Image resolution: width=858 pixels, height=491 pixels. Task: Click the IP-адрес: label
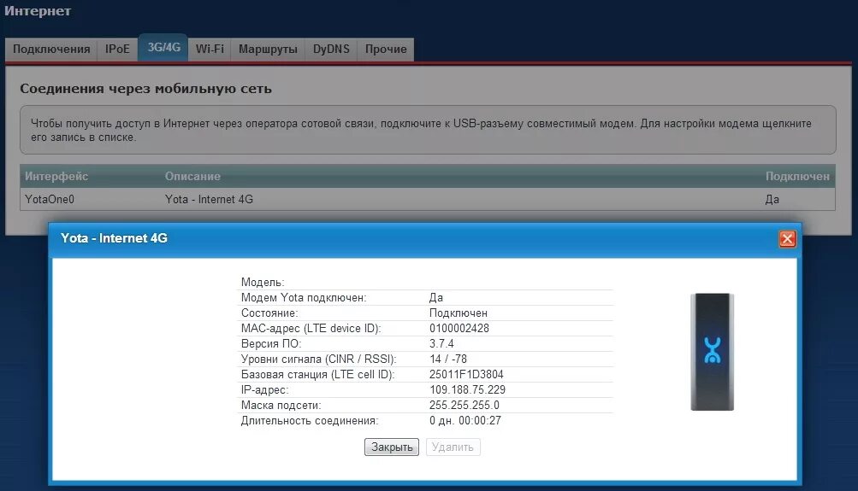(x=264, y=390)
